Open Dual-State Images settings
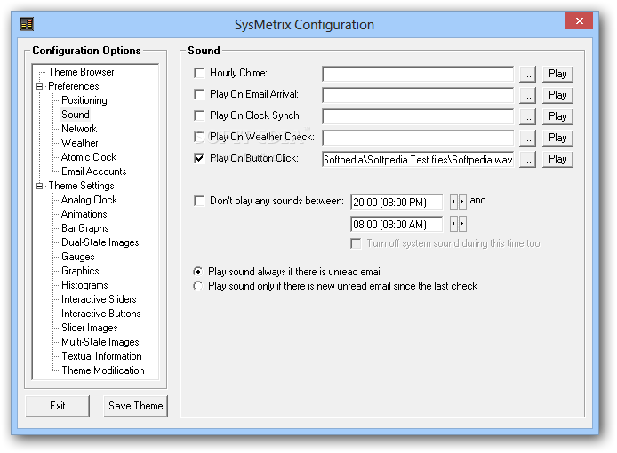The height and width of the screenshot is (453, 617). coord(100,242)
